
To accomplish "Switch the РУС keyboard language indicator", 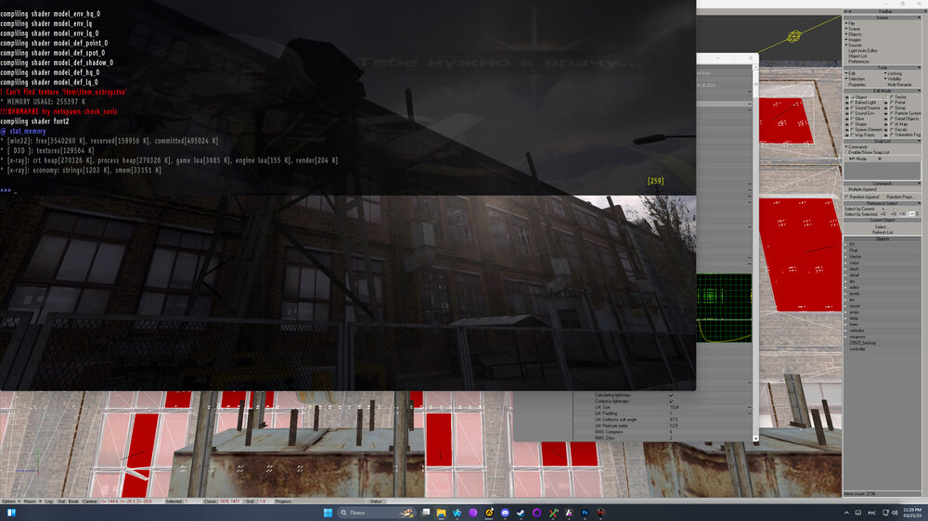I will [871, 513].
